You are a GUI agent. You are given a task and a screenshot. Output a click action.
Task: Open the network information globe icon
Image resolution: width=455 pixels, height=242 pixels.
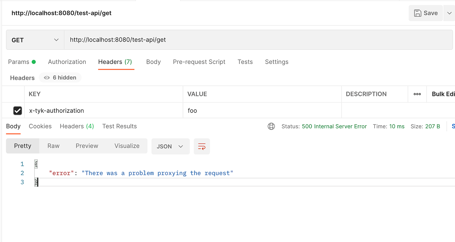point(271,126)
